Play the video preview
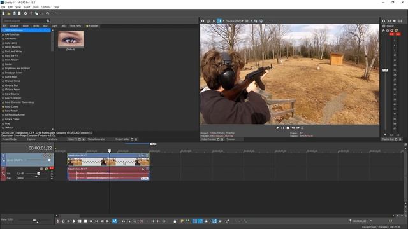 click(278, 128)
